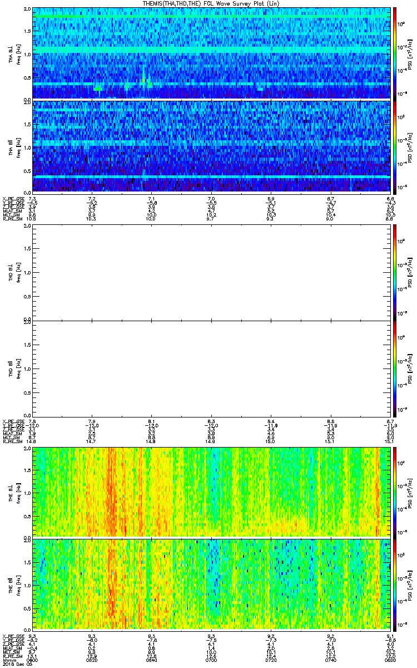Click the THA B-perpendicular freq [Hz] axis label
This screenshot has width=417, height=668.
coord(18,53)
